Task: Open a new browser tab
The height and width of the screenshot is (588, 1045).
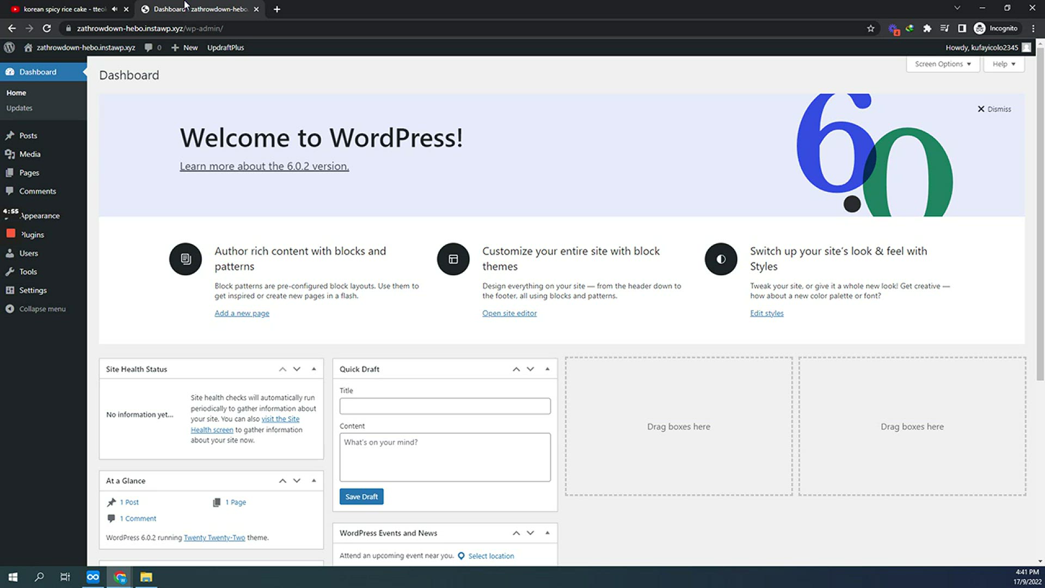Action: click(x=277, y=9)
